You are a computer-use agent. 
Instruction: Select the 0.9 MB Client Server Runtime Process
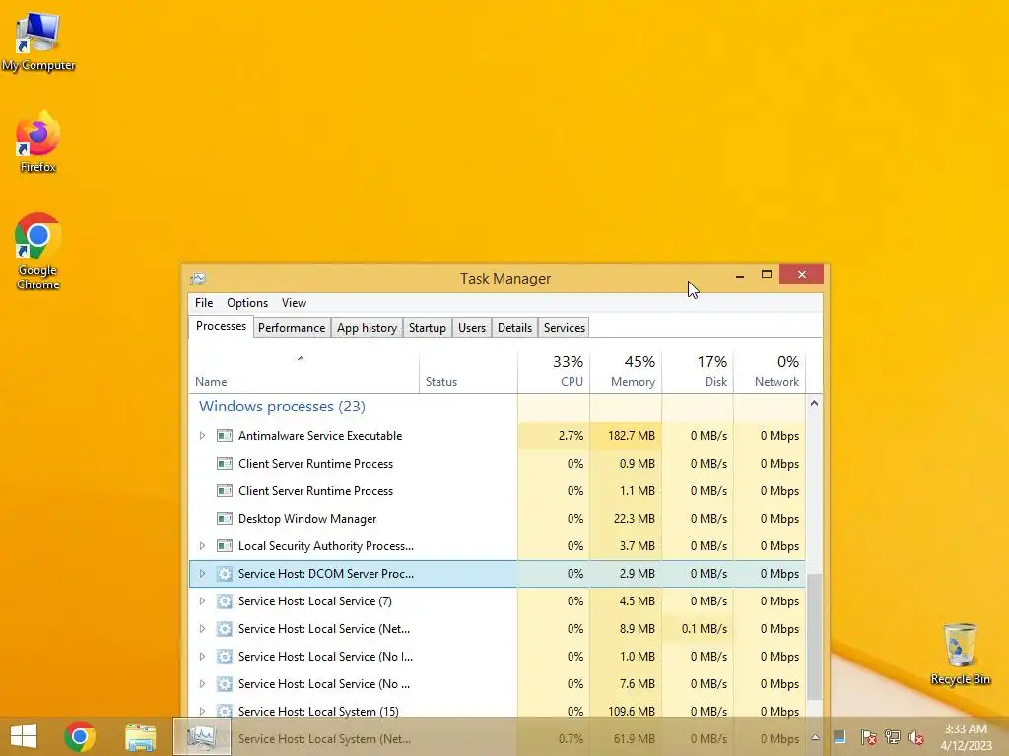click(498, 464)
